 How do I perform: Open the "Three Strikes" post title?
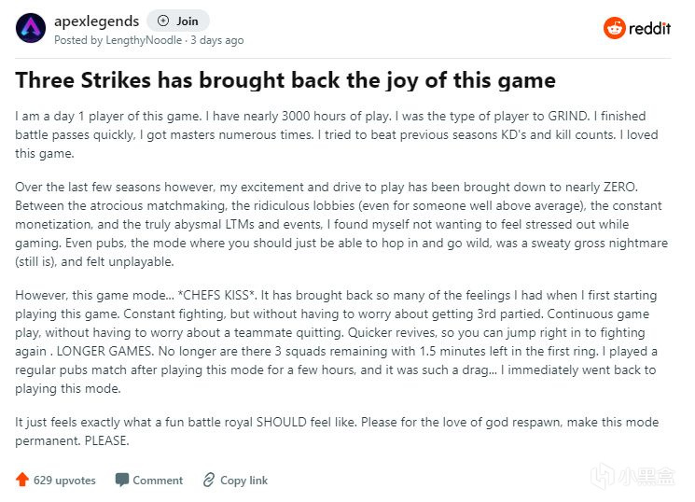[x=285, y=80]
